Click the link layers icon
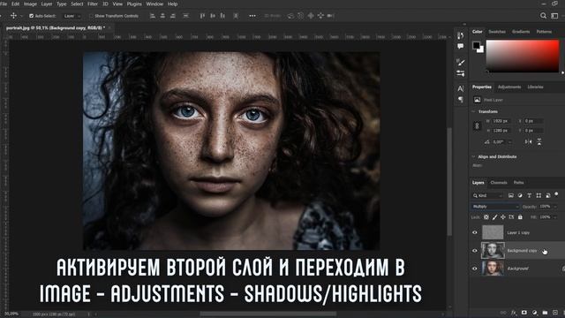 click(503, 313)
